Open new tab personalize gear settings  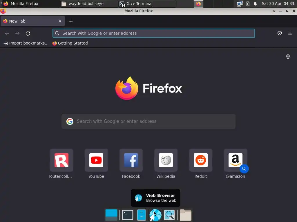tap(288, 57)
